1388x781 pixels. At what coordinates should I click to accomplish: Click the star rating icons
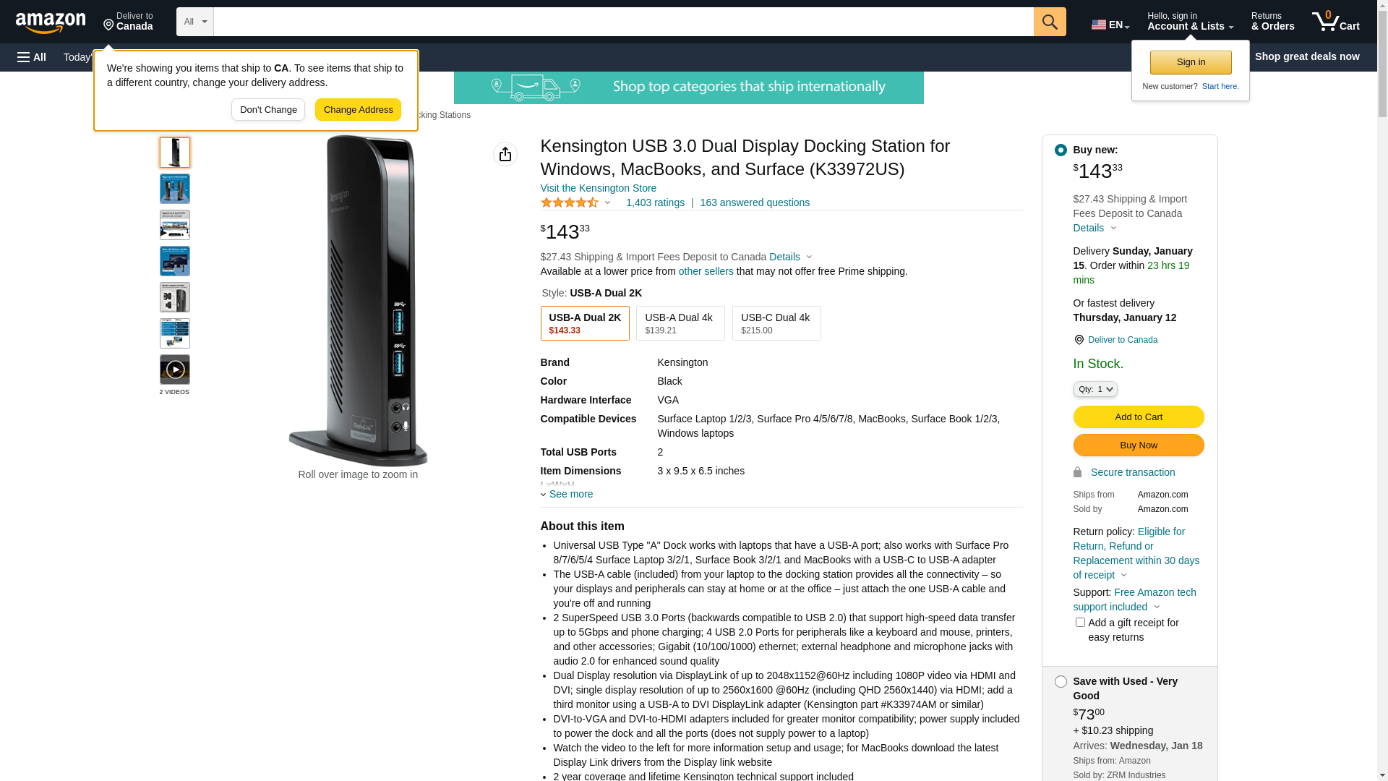pyautogui.click(x=570, y=203)
